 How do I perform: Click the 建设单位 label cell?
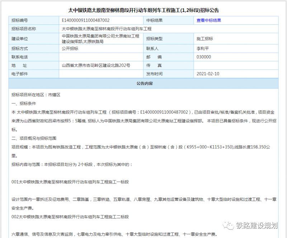coord(34,39)
